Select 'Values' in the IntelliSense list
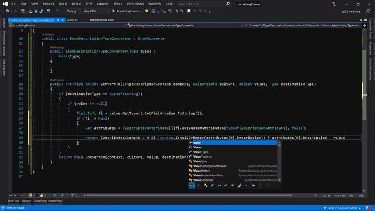The width and height of the screenshot is (375, 211). click(233, 147)
